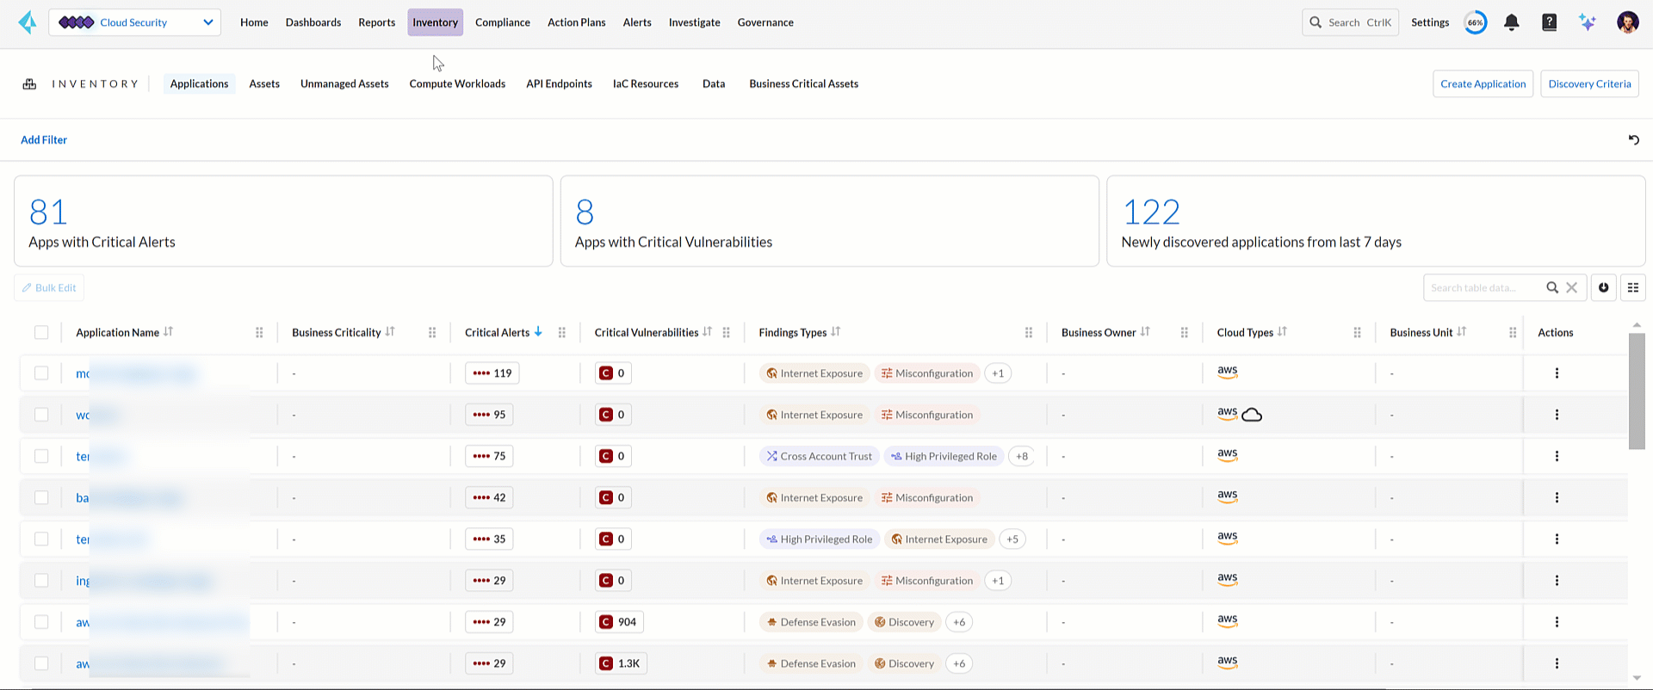Sort by Business Criticality column
This screenshot has width=1653, height=690.
point(390,331)
